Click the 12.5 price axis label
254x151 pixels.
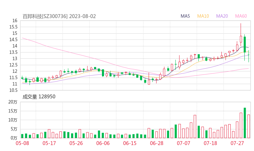tap(13, 65)
